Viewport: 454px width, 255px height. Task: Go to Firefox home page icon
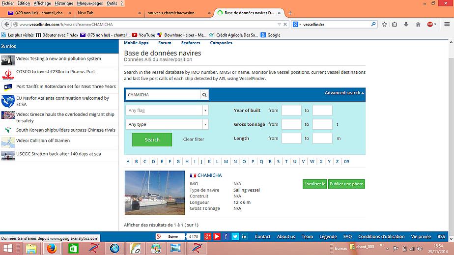coord(418,24)
